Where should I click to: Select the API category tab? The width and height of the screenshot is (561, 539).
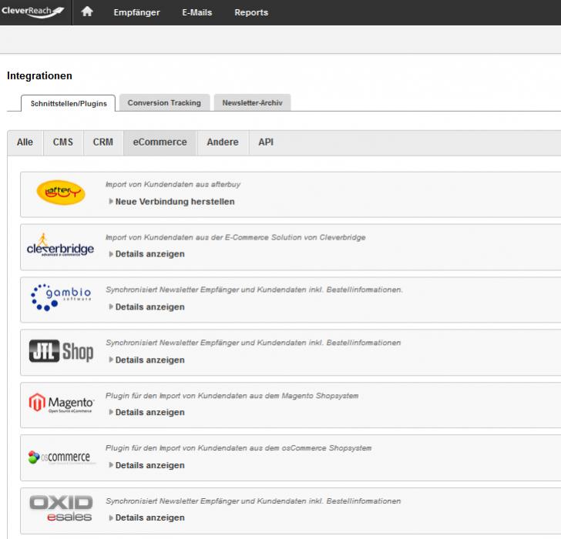pyautogui.click(x=266, y=142)
